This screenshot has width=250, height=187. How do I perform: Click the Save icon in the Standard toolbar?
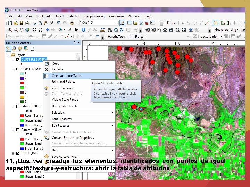coord(21,23)
